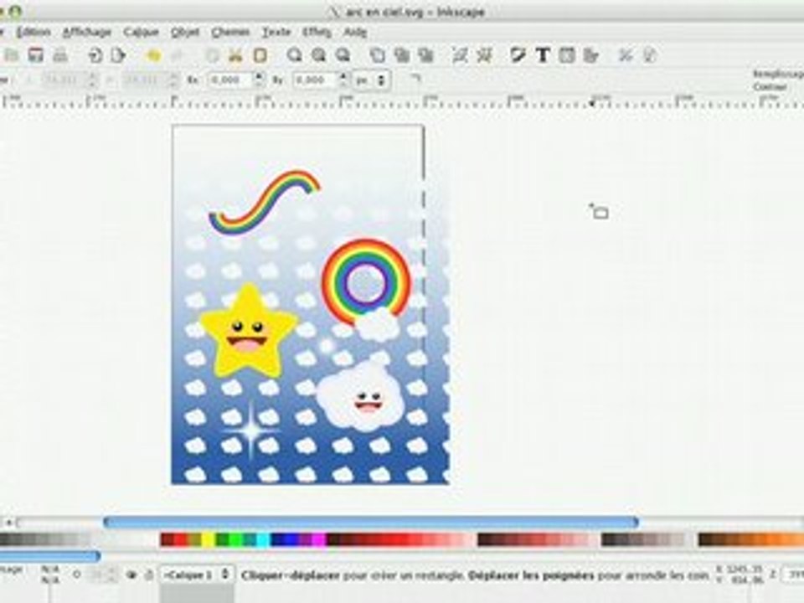Viewport: 804px width, 603px height.
Task: Click the smiling yellow star on canvas
Action: 249,332
